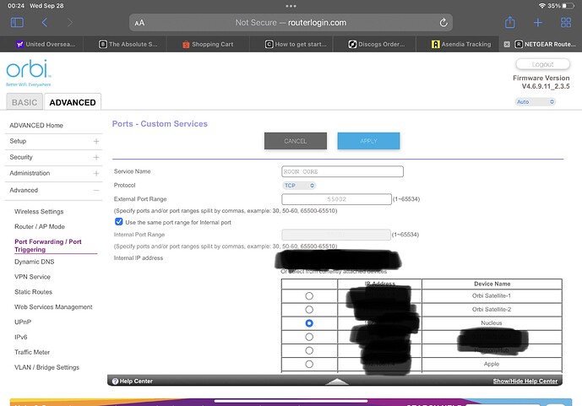Open VPN Service
Viewport: 582px width, 406px height.
(x=32, y=277)
